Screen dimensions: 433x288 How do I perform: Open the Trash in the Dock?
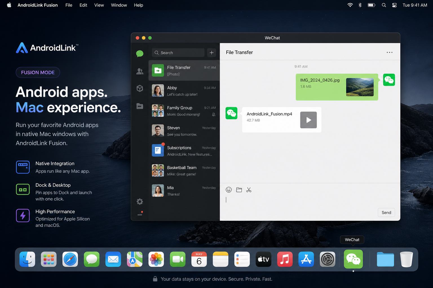407,259
